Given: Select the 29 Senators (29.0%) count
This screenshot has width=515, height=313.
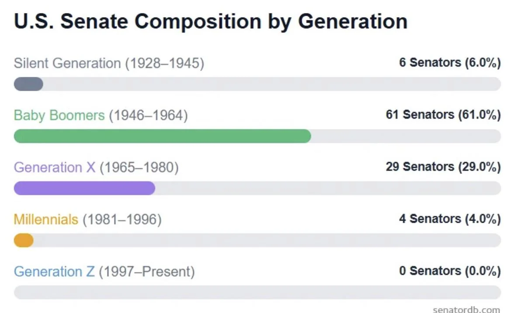Looking at the screenshot, I should pyautogui.click(x=443, y=167).
